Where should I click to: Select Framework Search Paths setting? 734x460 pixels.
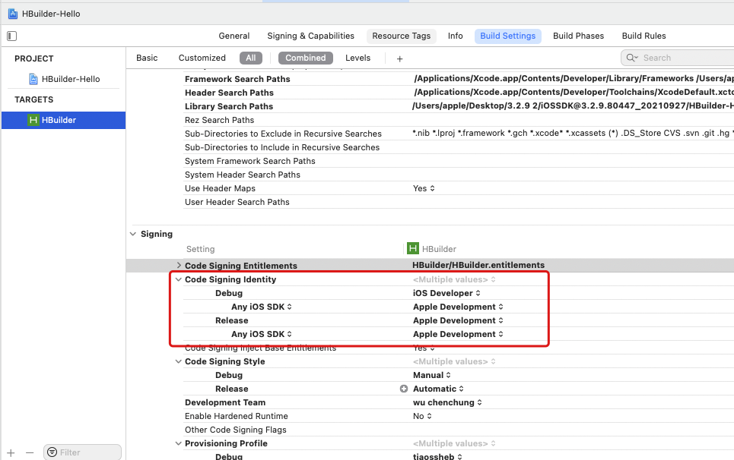tap(237, 79)
